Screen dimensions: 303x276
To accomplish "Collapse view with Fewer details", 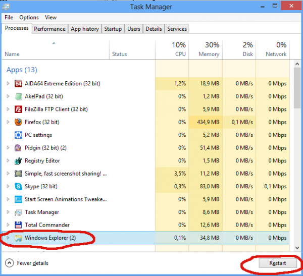I will point(27,263).
